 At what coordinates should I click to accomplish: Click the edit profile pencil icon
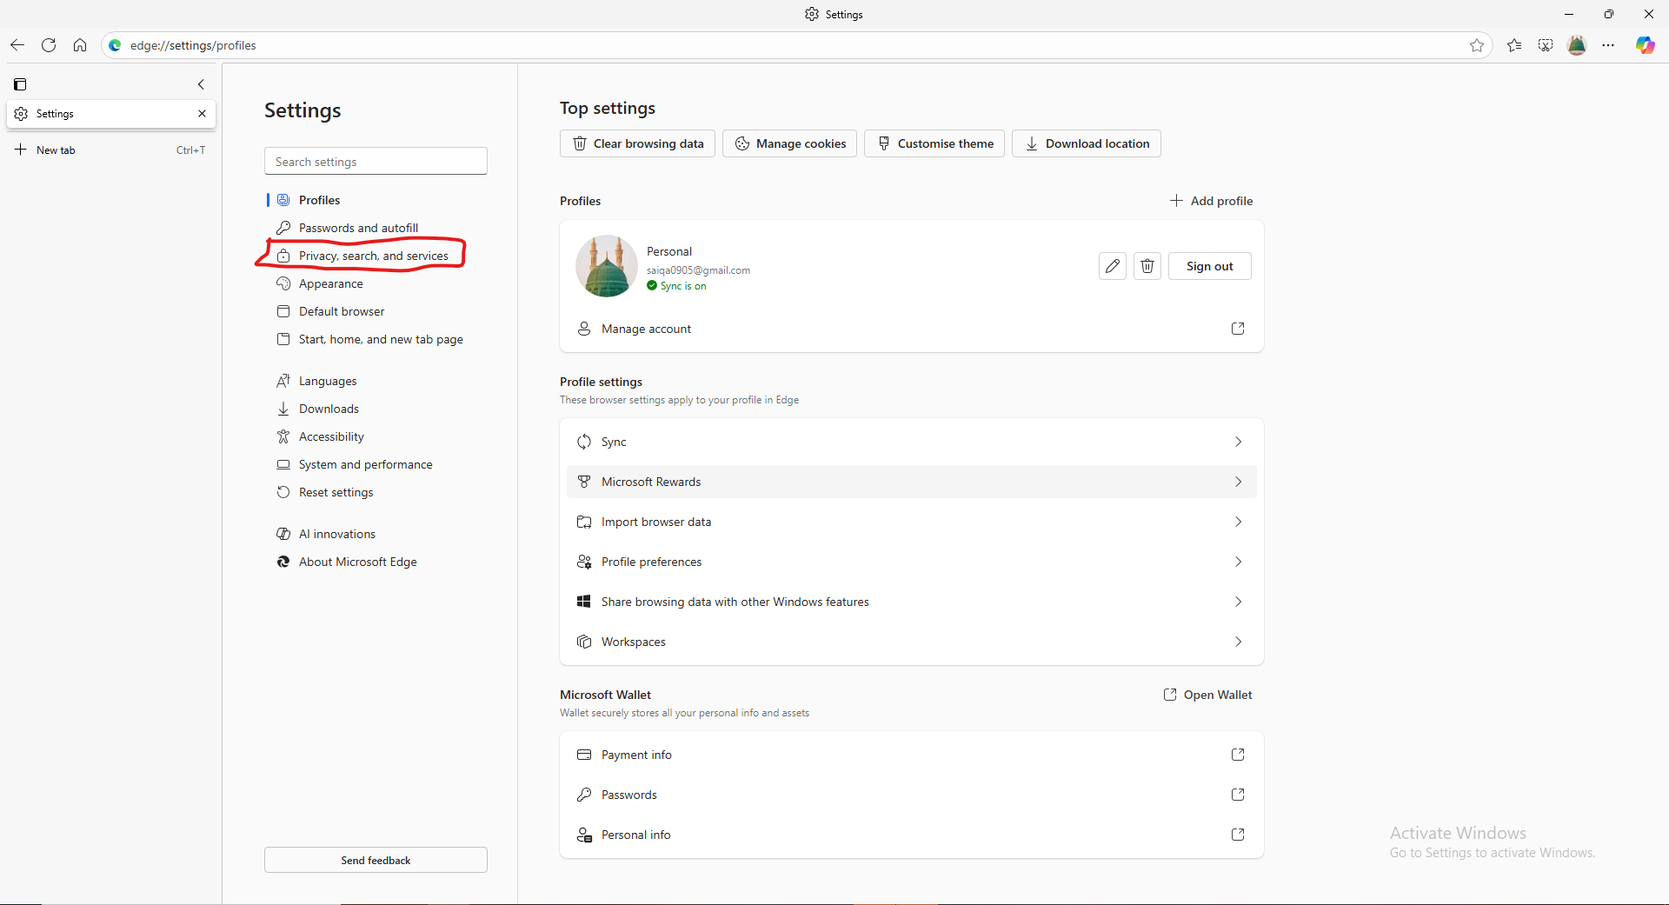tap(1112, 266)
